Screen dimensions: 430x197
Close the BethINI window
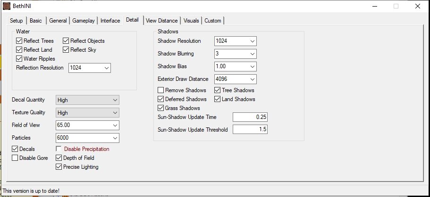(417, 6)
